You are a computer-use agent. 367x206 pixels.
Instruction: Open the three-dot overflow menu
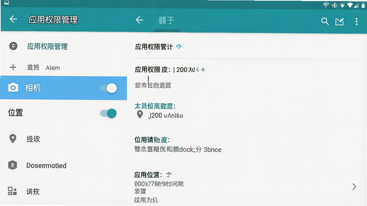point(356,22)
